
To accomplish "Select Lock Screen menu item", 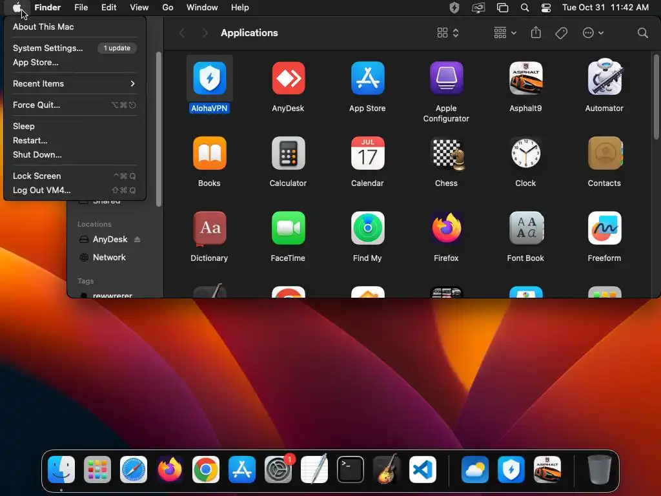I will [x=75, y=176].
